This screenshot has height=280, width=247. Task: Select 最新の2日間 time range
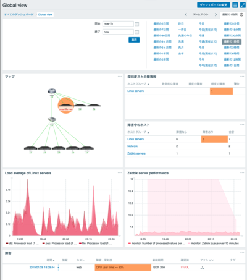point(161,23)
